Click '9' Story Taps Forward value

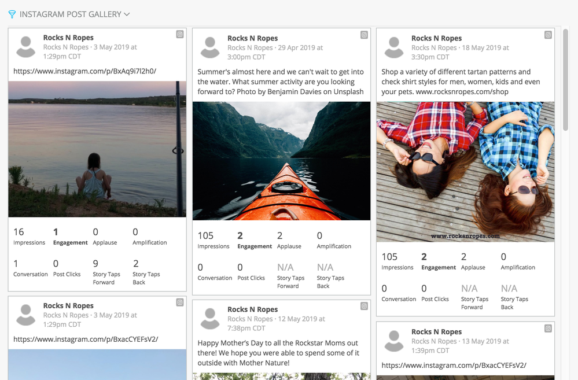pos(95,264)
